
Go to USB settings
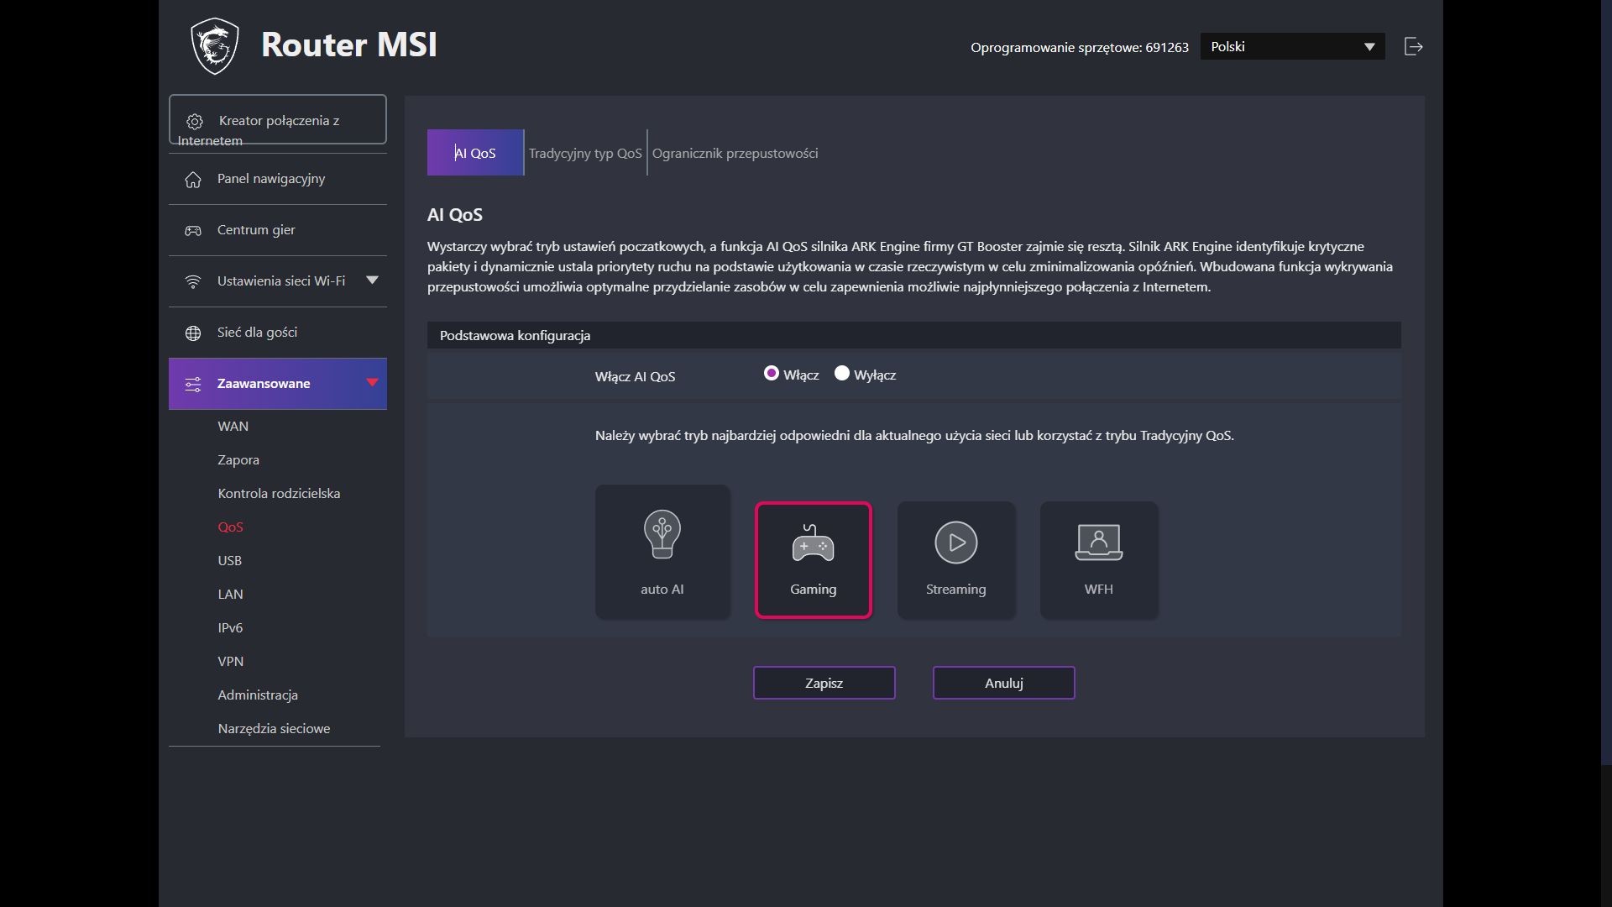[x=230, y=561]
